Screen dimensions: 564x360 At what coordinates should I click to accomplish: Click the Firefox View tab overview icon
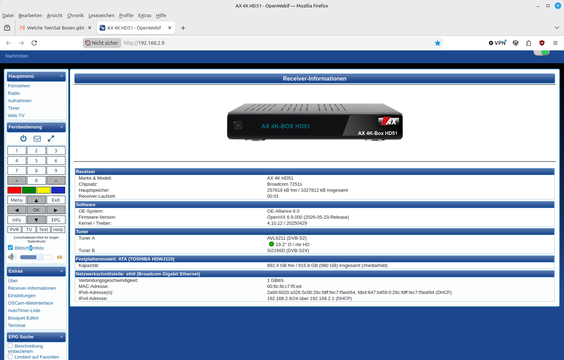7,28
